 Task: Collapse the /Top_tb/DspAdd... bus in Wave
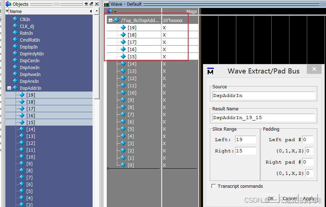click(x=111, y=20)
